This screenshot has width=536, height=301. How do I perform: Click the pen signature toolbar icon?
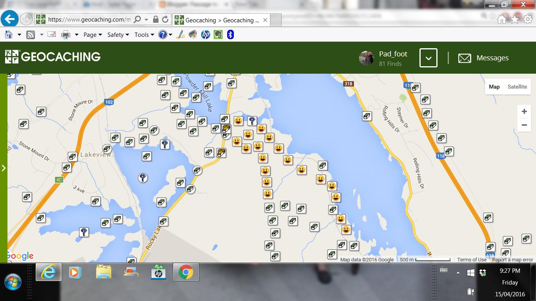click(180, 34)
